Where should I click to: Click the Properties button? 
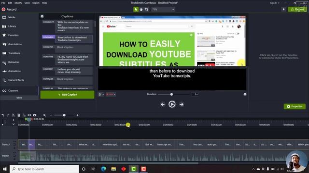(295, 106)
